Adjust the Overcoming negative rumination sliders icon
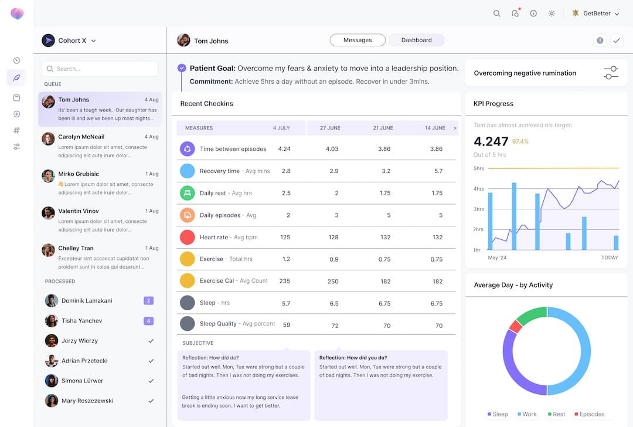Screen dimensions: 633x427 (611, 73)
